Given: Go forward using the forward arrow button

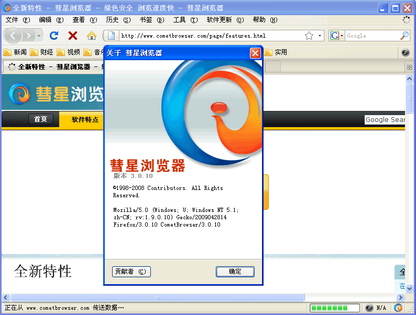Looking at the screenshot, I should coord(29,36).
